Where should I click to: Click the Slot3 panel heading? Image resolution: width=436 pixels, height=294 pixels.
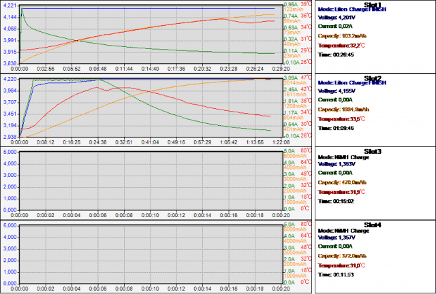373,151
